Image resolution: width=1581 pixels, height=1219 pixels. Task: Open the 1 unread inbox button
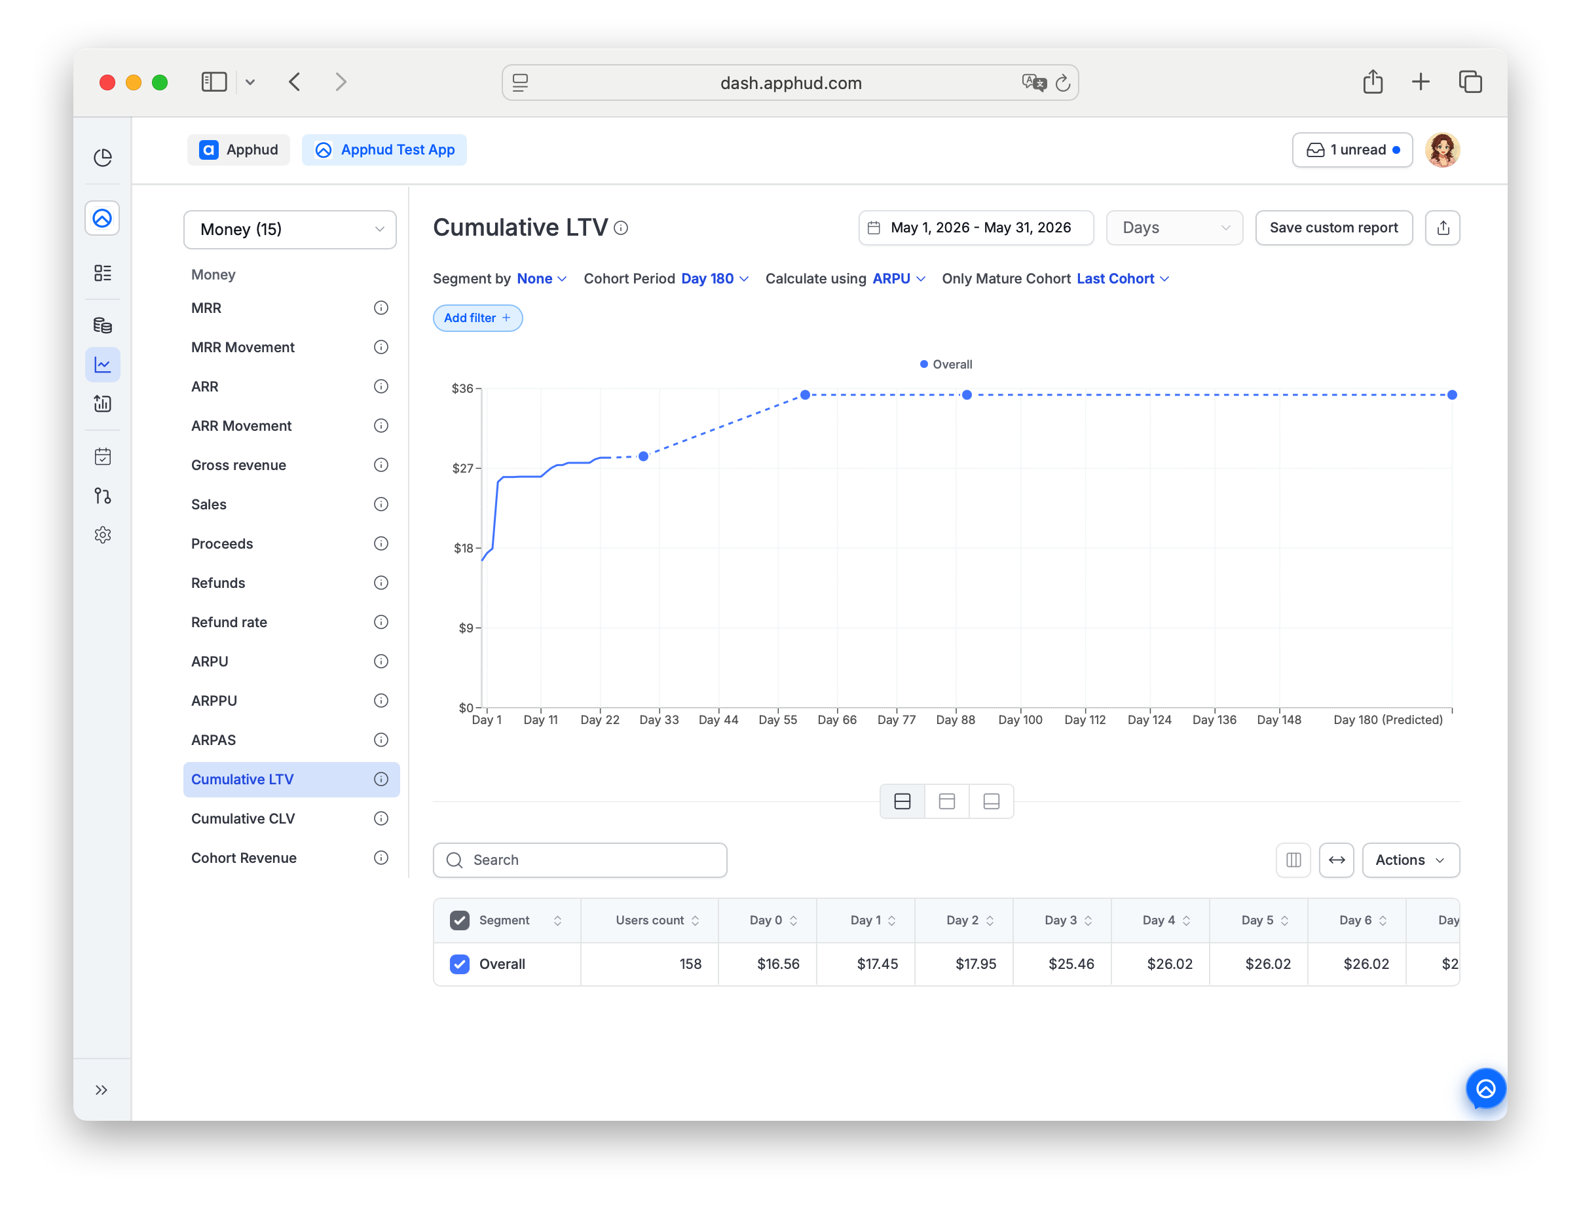tap(1352, 150)
